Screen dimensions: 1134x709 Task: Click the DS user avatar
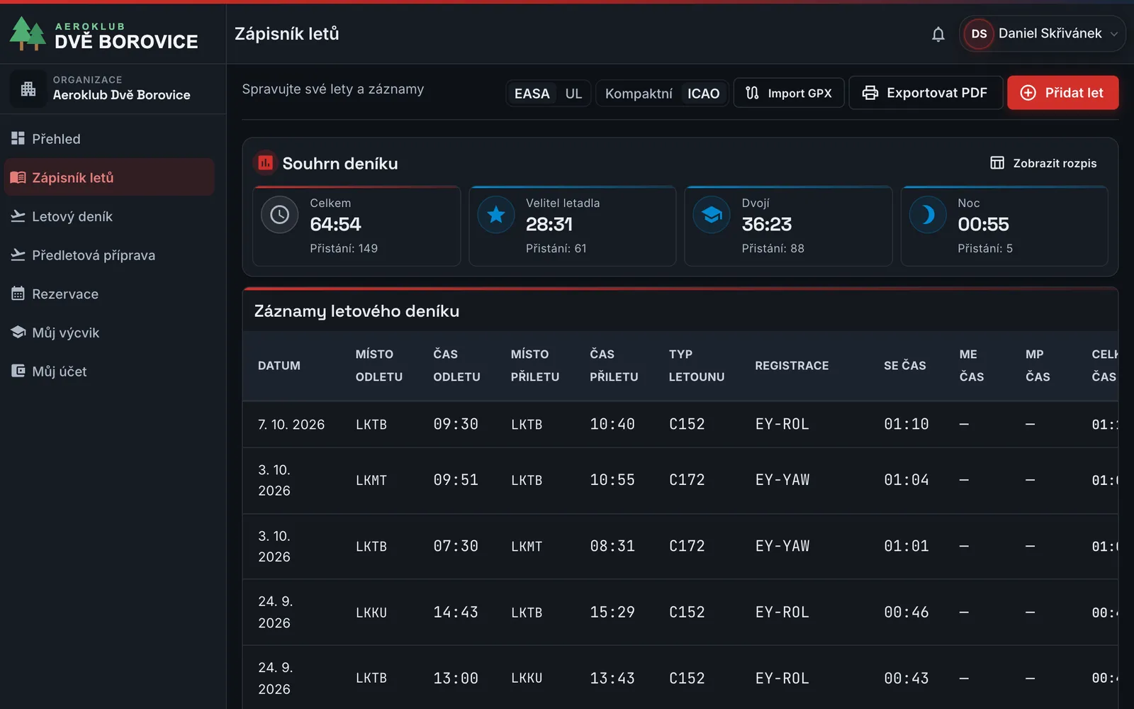pyautogui.click(x=979, y=34)
